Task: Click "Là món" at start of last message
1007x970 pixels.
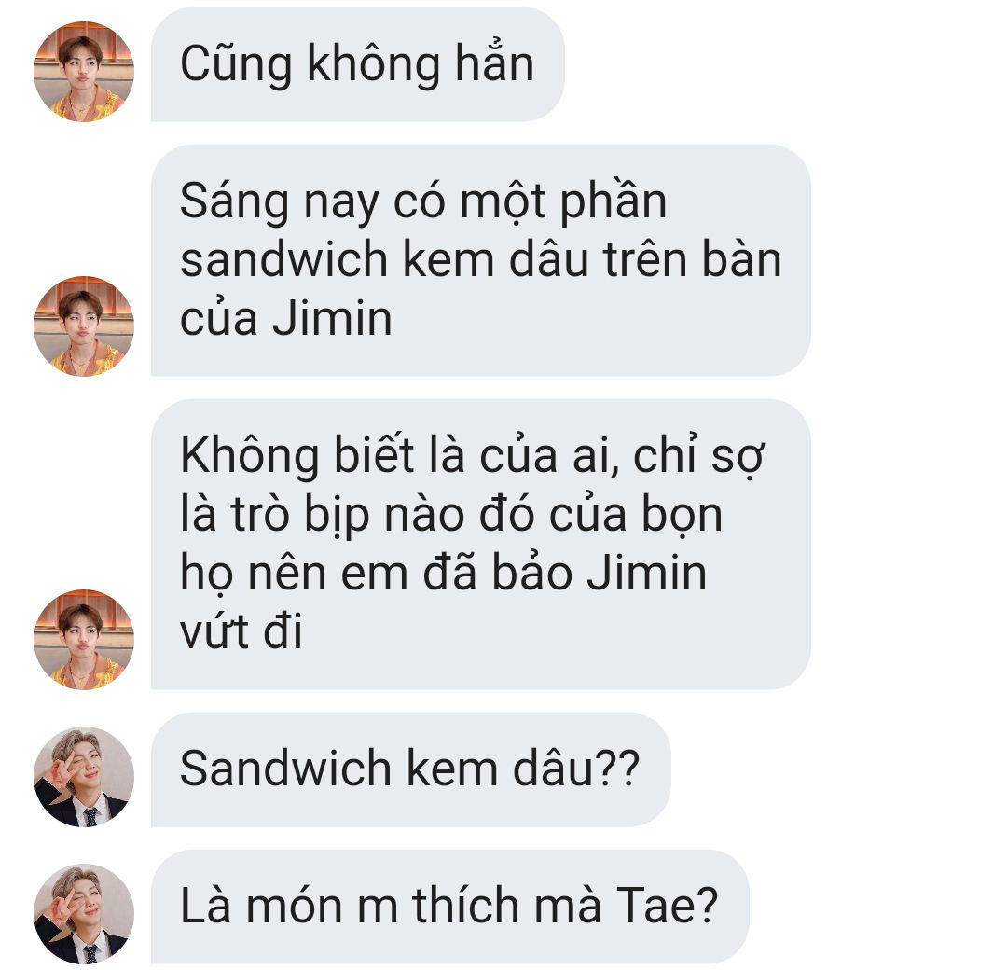Action: coord(260,905)
